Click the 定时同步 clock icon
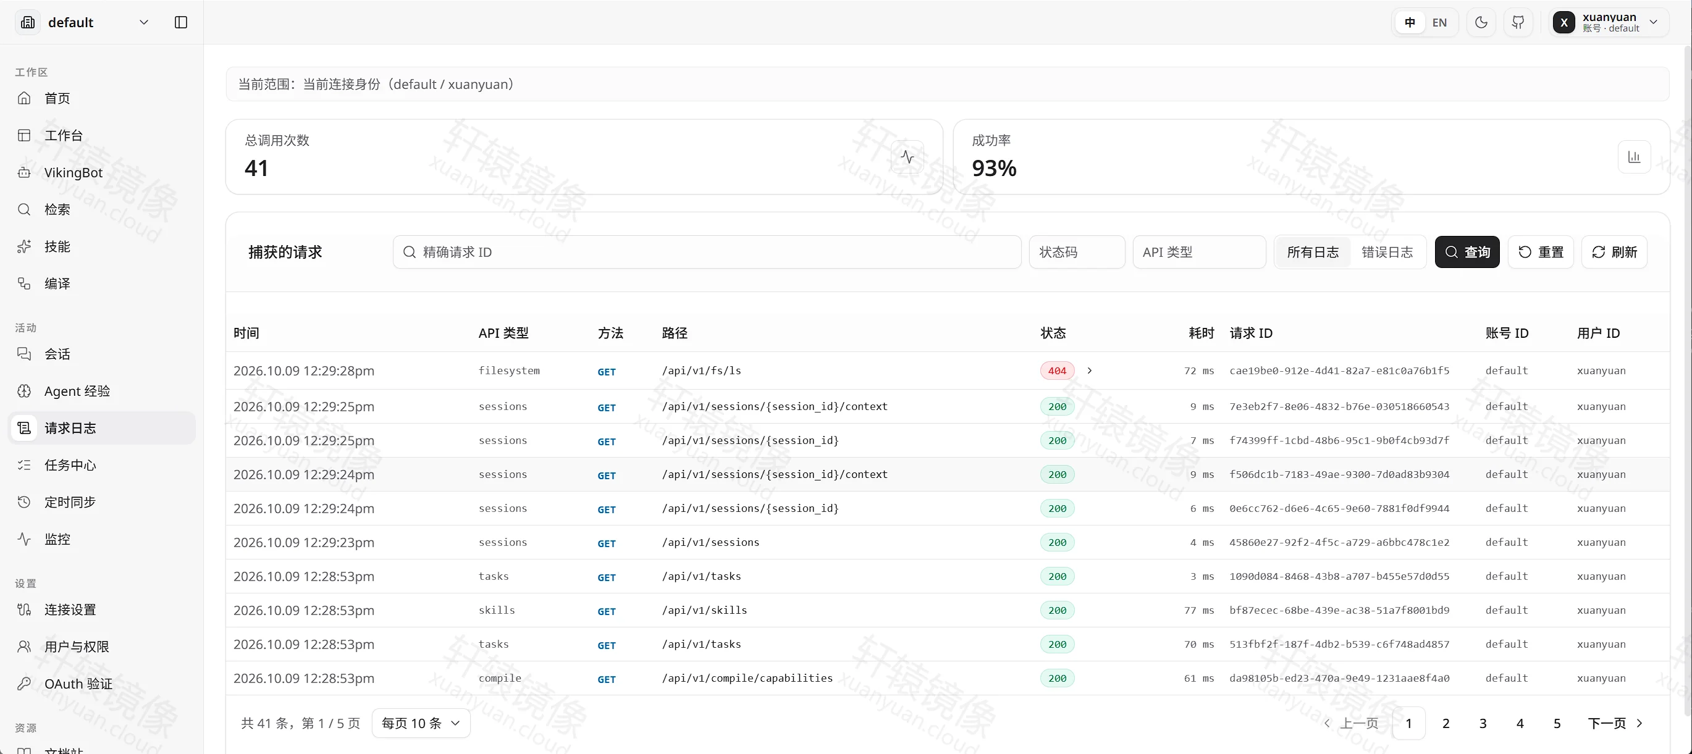The height and width of the screenshot is (754, 1692). pyautogui.click(x=24, y=502)
